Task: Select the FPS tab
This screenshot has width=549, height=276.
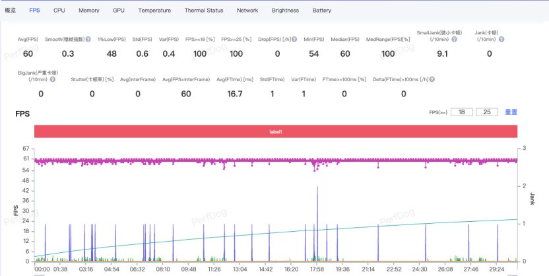Action: [x=34, y=11]
